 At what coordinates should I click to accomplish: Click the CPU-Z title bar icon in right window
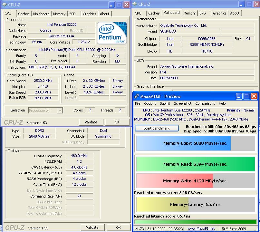(135, 4)
